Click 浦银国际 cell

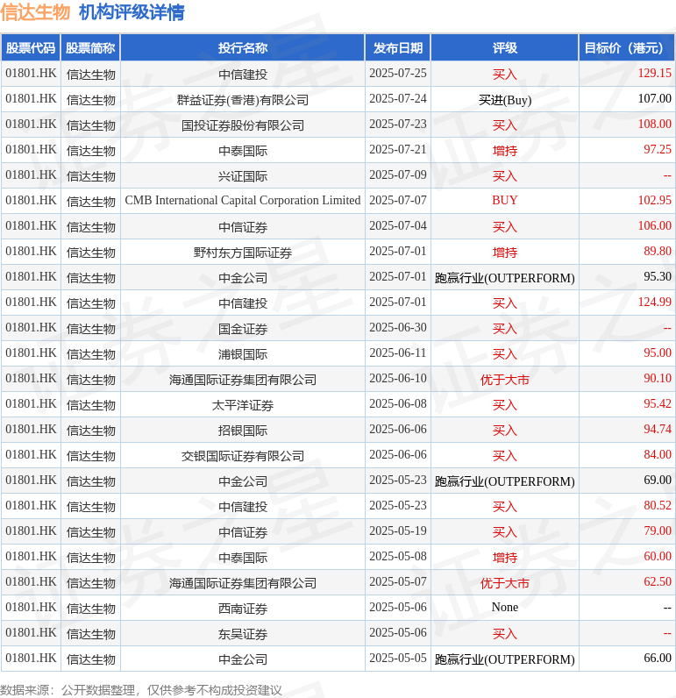[243, 354]
